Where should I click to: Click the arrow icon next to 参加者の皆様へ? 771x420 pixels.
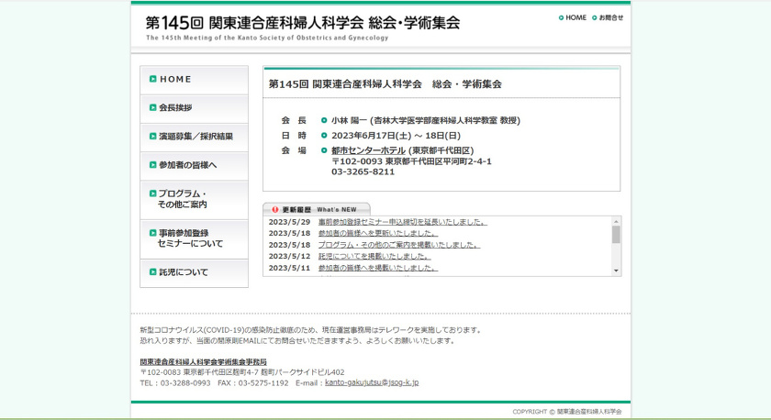(x=153, y=165)
